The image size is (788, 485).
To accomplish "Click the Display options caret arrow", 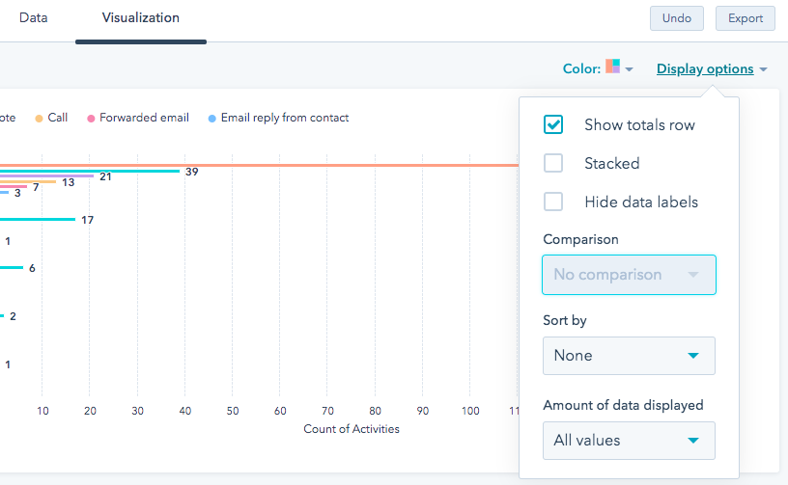I will pos(764,70).
